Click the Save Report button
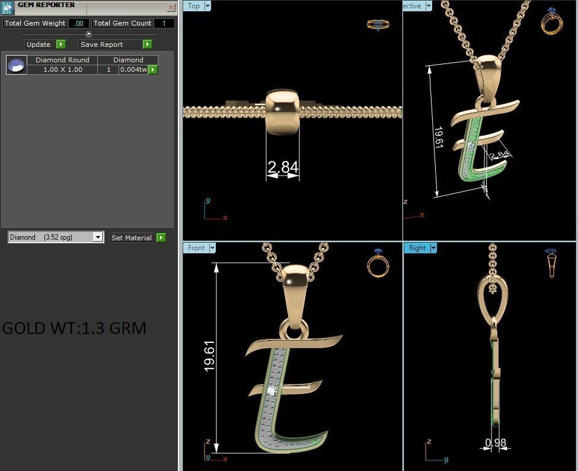Screen dimensions: 578x471 pyautogui.click(x=111, y=44)
